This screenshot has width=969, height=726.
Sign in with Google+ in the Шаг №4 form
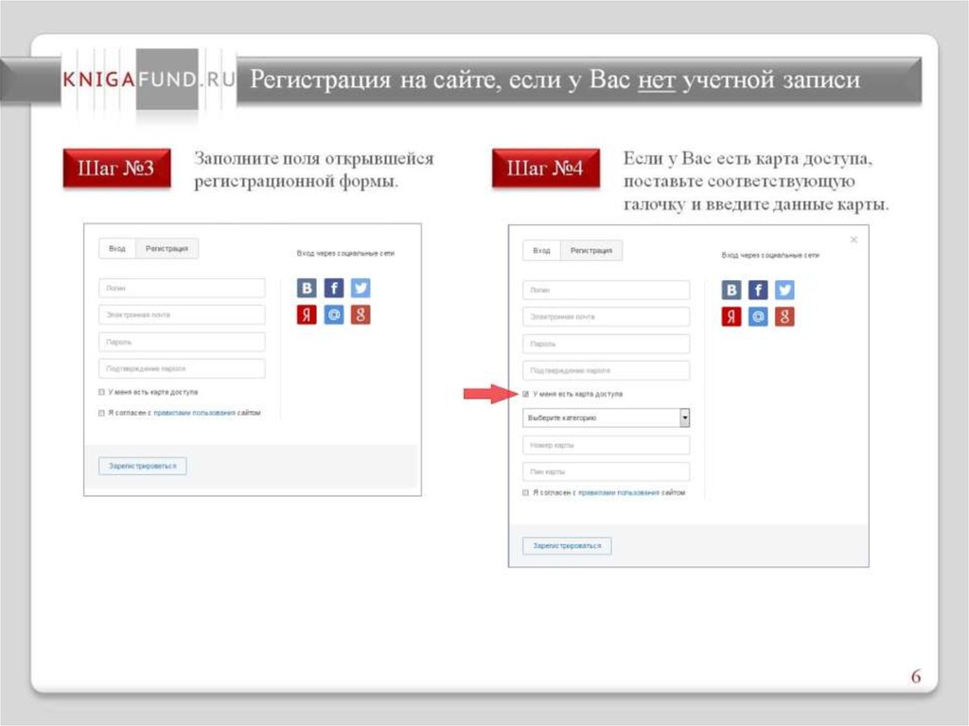[x=784, y=317]
